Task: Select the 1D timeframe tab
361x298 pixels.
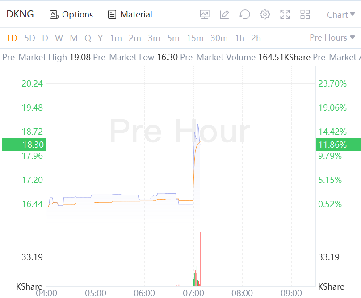Action: click(12, 38)
